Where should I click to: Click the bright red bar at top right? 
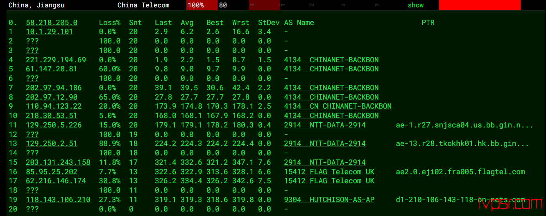(x=480, y=5)
